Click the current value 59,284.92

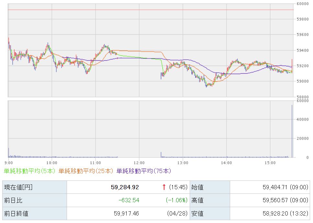click(125, 187)
